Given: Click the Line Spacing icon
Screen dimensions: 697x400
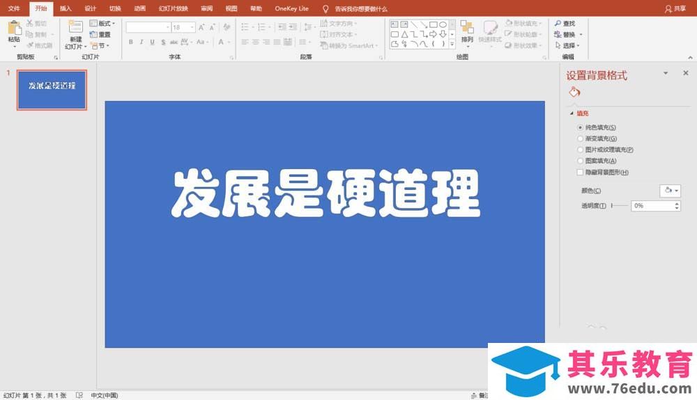Looking at the screenshot, I should point(307,28).
